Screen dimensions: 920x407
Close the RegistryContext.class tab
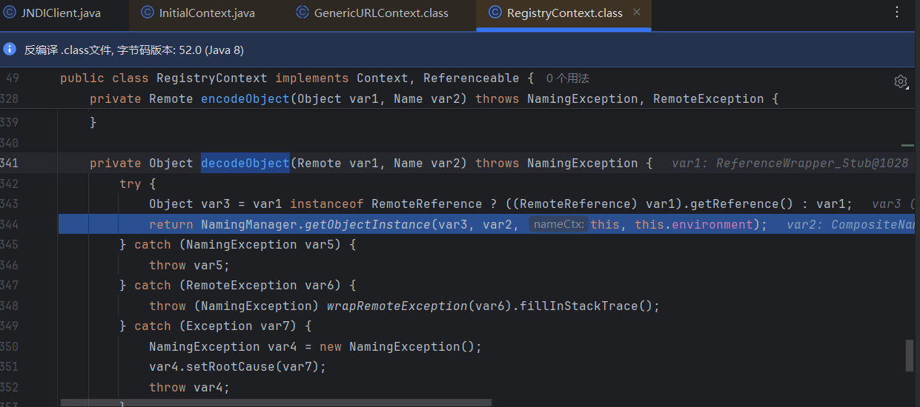coord(637,13)
